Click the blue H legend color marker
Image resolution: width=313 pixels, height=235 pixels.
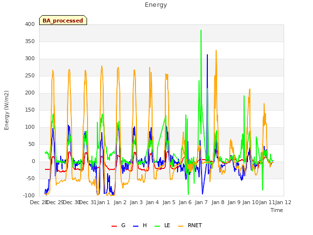(x=135, y=226)
